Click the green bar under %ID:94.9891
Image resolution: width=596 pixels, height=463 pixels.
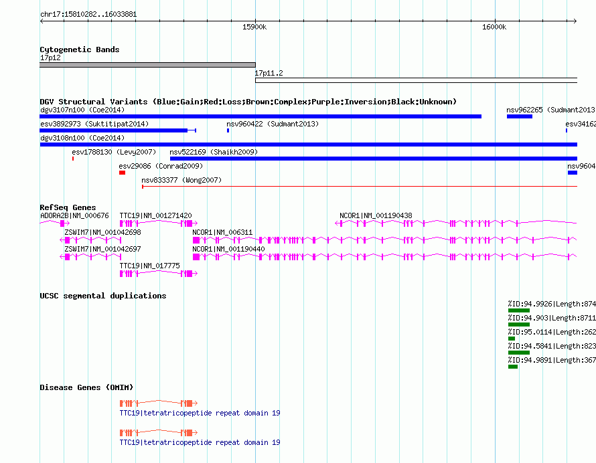click(513, 367)
